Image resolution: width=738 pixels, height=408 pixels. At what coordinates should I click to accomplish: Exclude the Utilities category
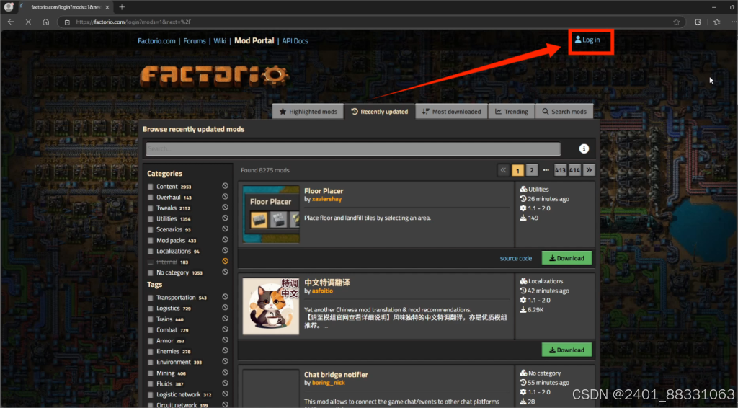coord(226,218)
